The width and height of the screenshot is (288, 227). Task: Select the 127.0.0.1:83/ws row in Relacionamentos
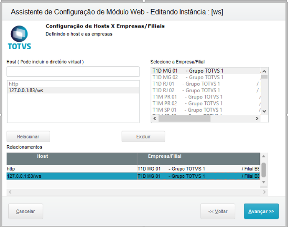coord(71,176)
